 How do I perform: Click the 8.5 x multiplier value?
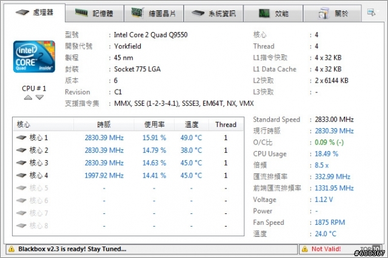coord(322,166)
